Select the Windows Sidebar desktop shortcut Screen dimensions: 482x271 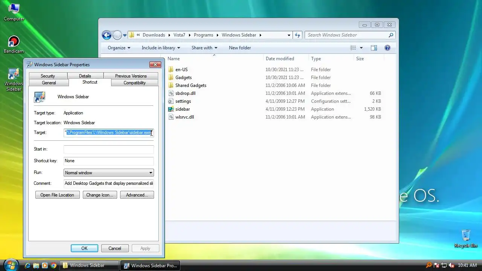tap(14, 79)
